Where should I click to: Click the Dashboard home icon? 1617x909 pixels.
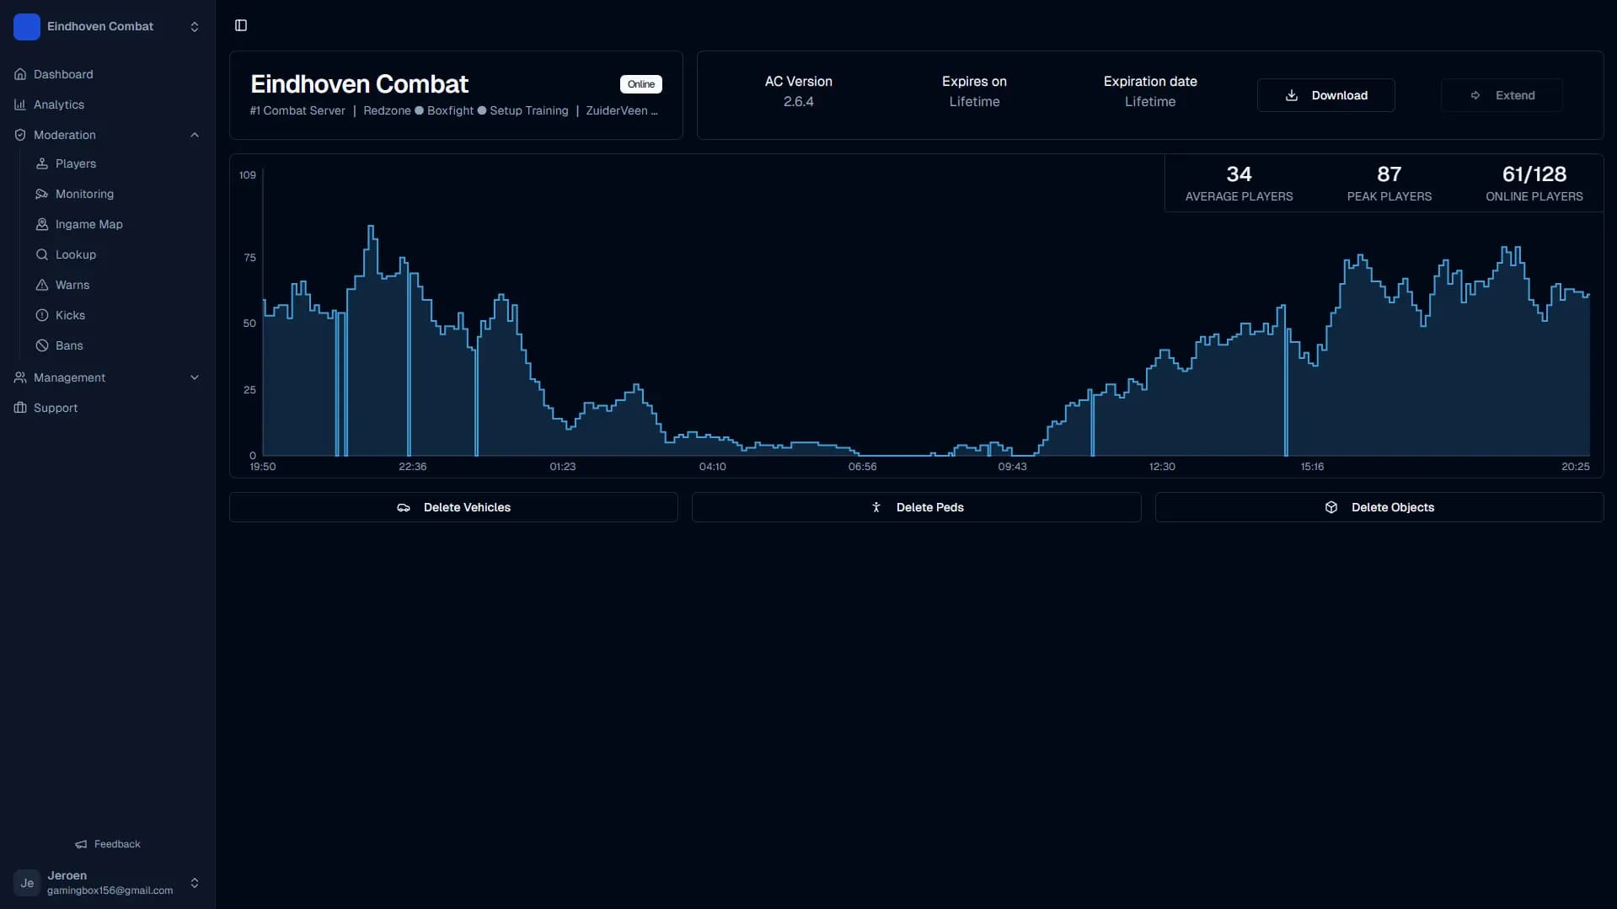[x=20, y=74]
